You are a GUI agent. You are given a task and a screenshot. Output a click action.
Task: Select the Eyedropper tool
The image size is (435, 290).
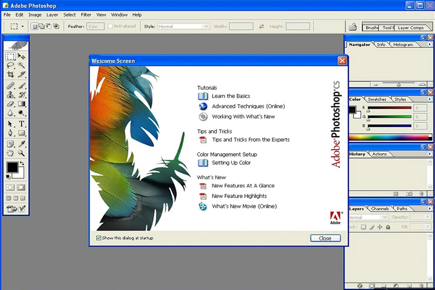(x=21, y=144)
